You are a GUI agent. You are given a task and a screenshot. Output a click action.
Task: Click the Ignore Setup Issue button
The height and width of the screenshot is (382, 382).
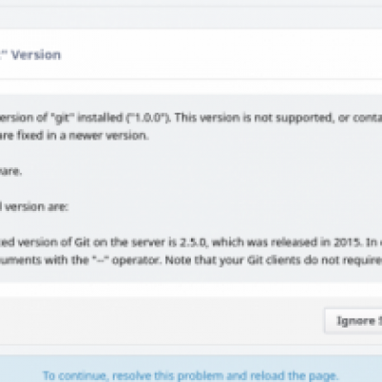353,321
